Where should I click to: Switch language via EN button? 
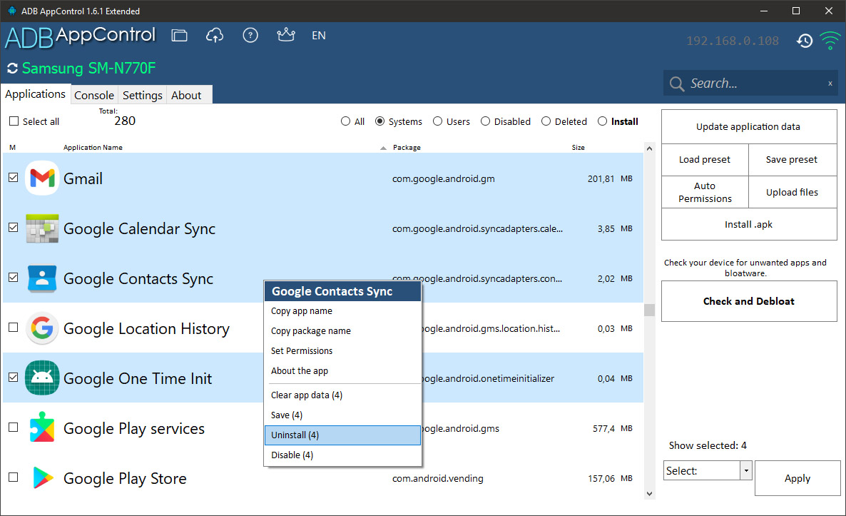[x=318, y=36]
